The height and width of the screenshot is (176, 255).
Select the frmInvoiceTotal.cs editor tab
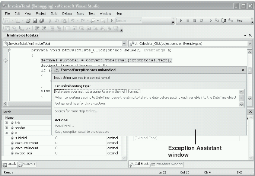pos(22,35)
